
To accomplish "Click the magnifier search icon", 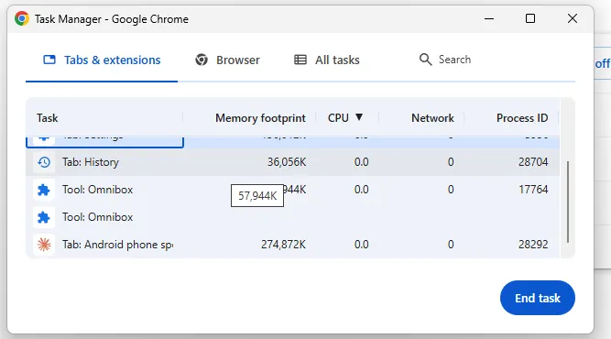I will coord(426,60).
